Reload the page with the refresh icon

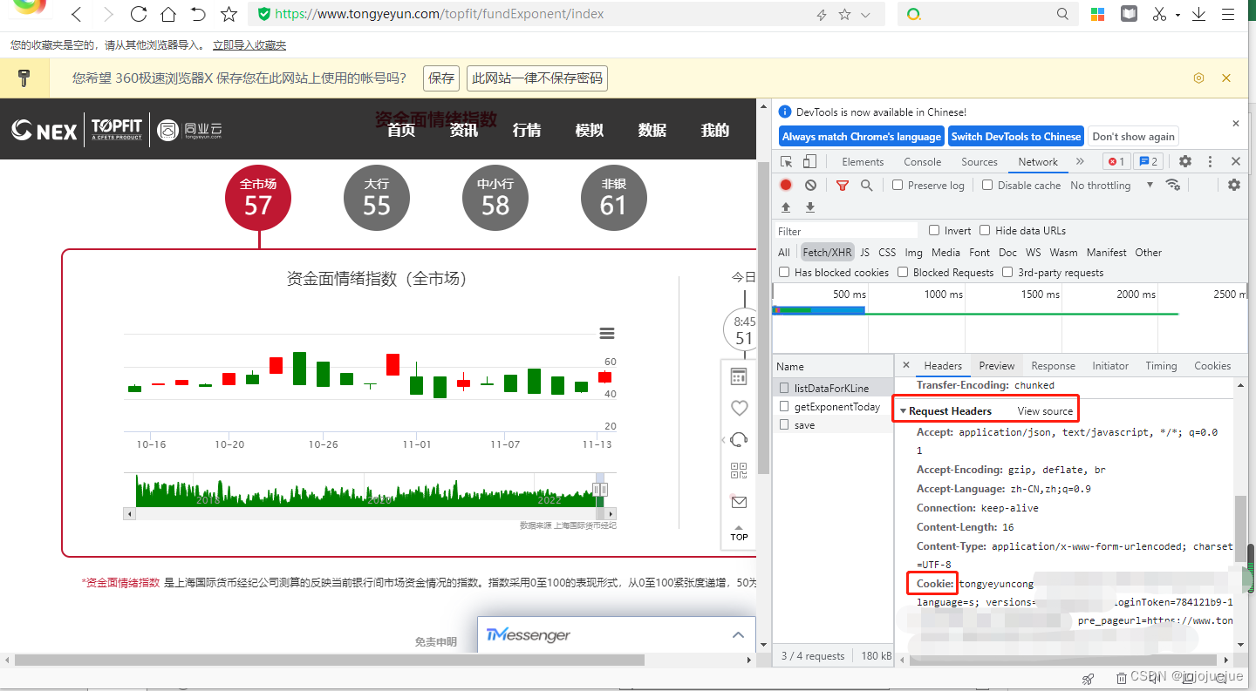pyautogui.click(x=138, y=14)
